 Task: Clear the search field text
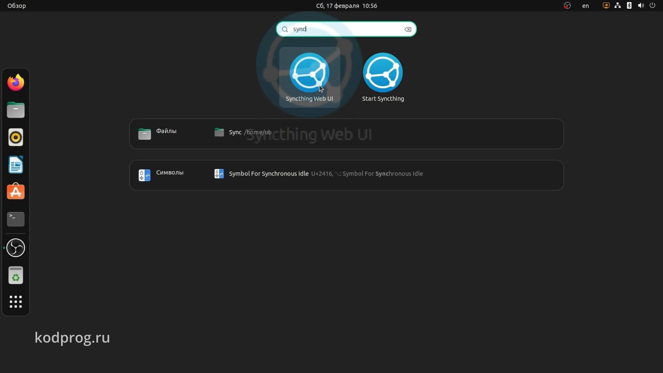tap(408, 29)
